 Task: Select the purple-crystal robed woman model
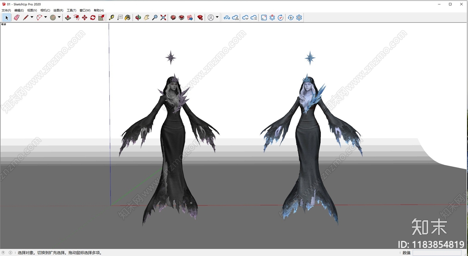[170, 150]
